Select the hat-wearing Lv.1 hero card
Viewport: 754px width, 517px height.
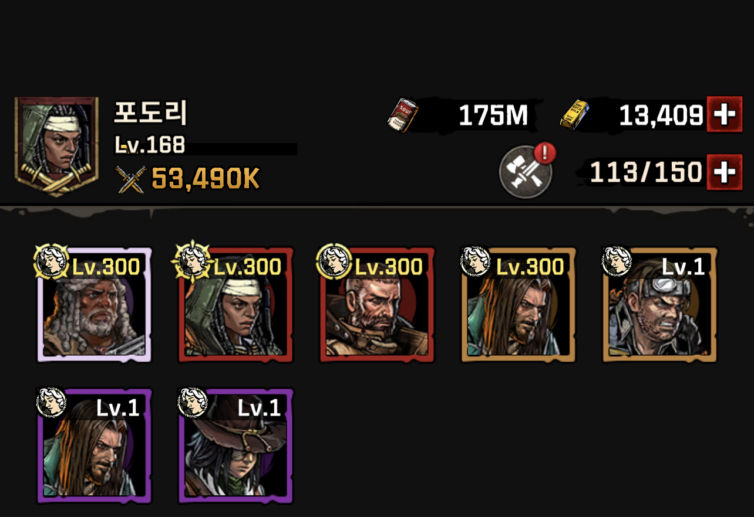(x=235, y=445)
